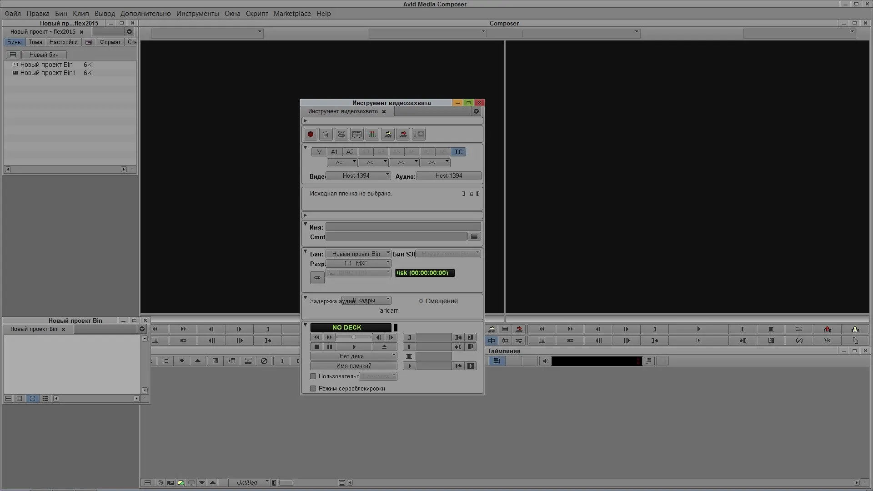The image size is (873, 491).
Task: Click the Новый бин button
Action: pyautogui.click(x=44, y=55)
